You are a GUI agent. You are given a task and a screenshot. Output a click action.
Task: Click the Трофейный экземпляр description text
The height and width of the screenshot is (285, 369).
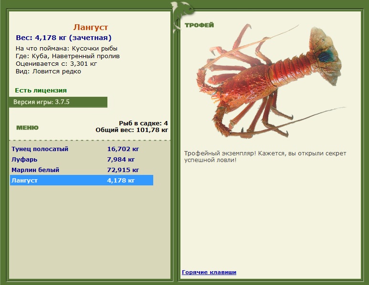[x=265, y=157]
